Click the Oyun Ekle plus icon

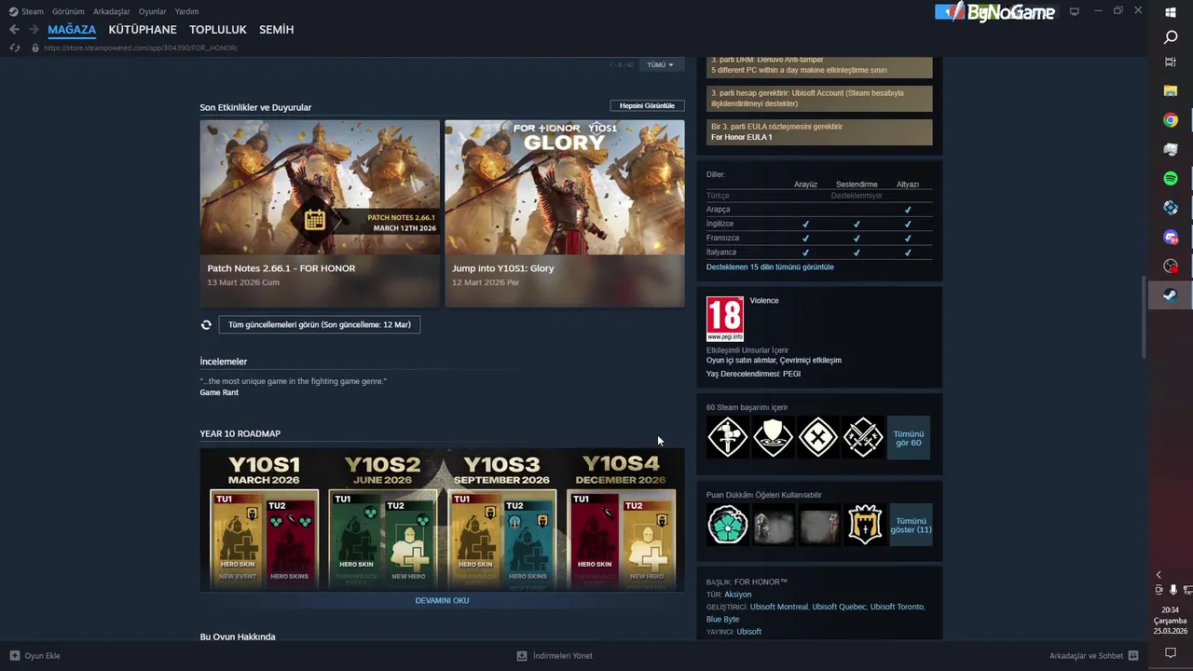point(15,656)
